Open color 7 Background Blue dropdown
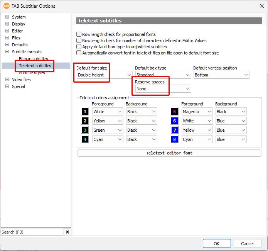 click(x=231, y=130)
